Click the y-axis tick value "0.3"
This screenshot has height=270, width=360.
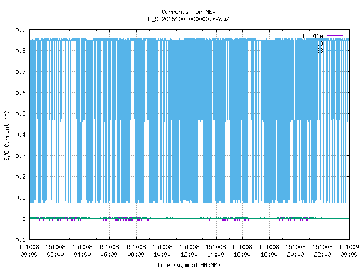[20, 156]
